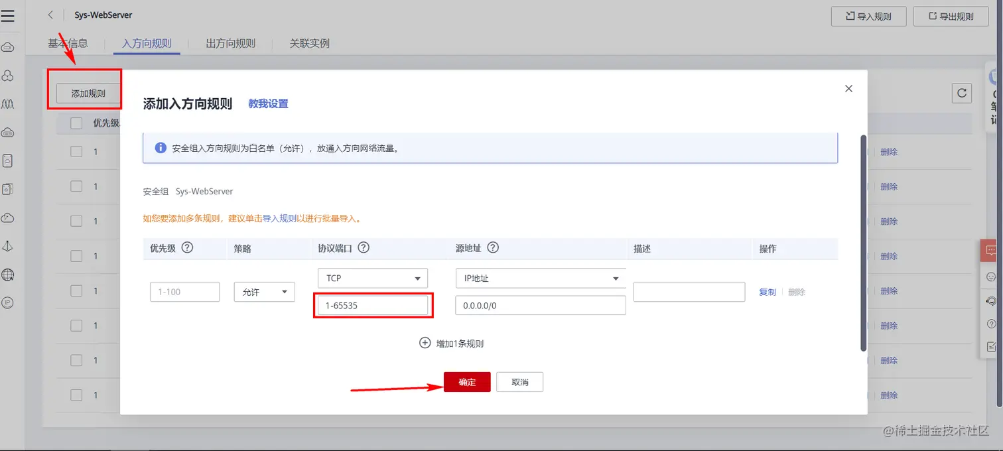Open the cloud with bar sidebar icon
The width and height of the screenshot is (1003, 451).
8,133
